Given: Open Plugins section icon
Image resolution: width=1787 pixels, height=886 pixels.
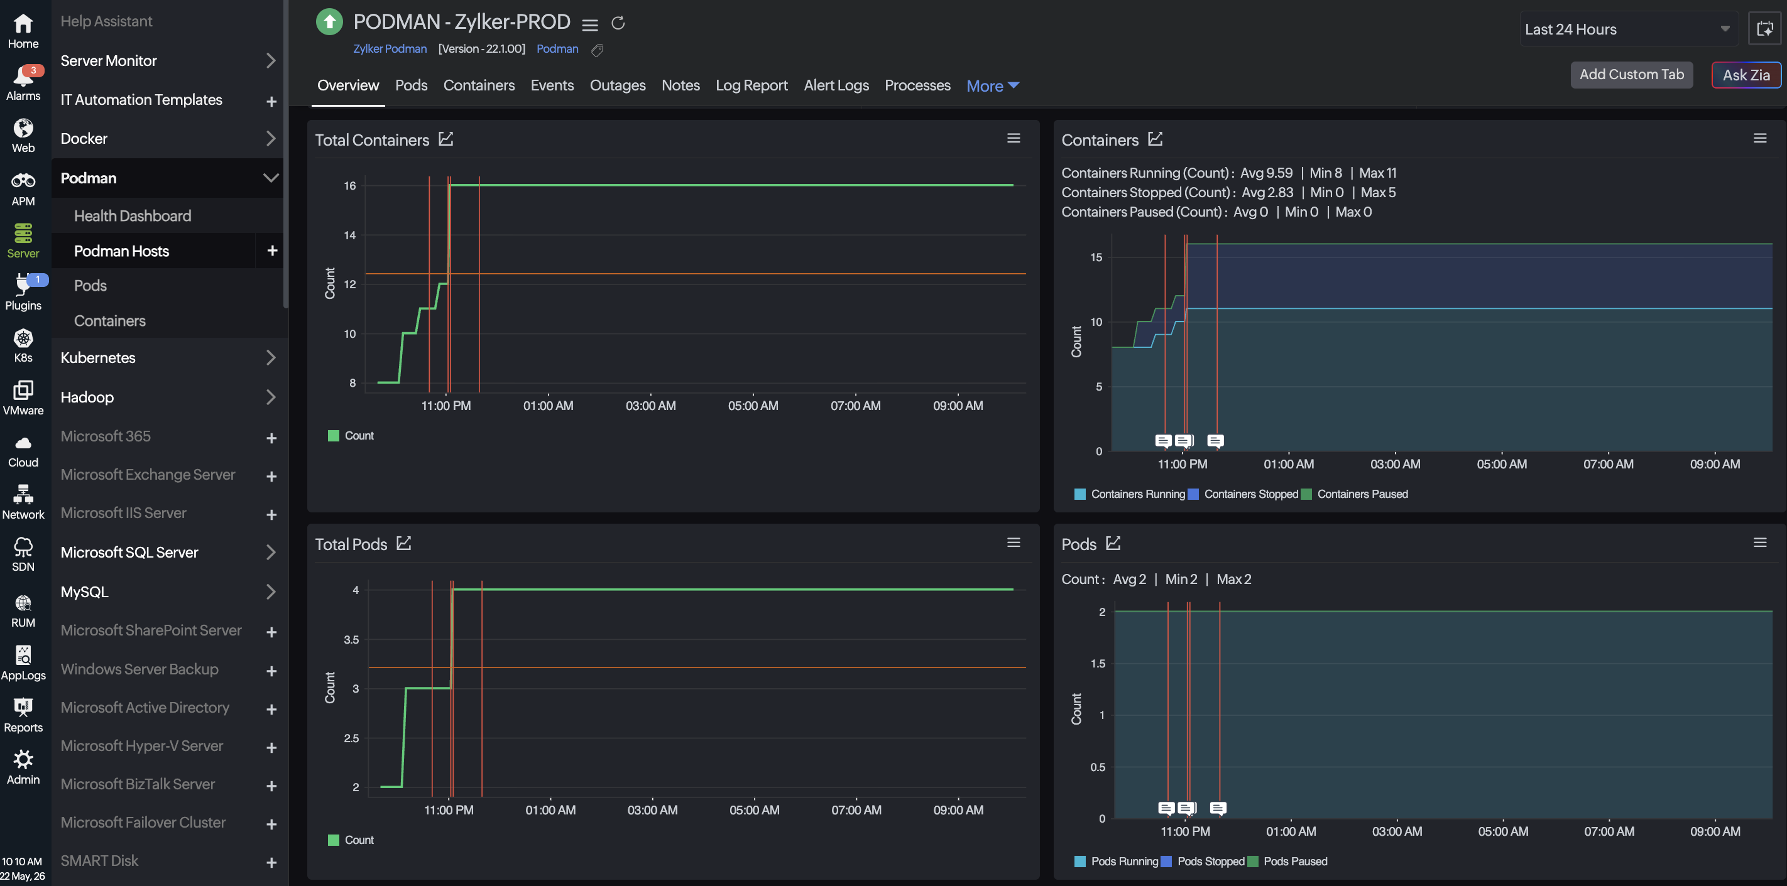Looking at the screenshot, I should pyautogui.click(x=23, y=293).
